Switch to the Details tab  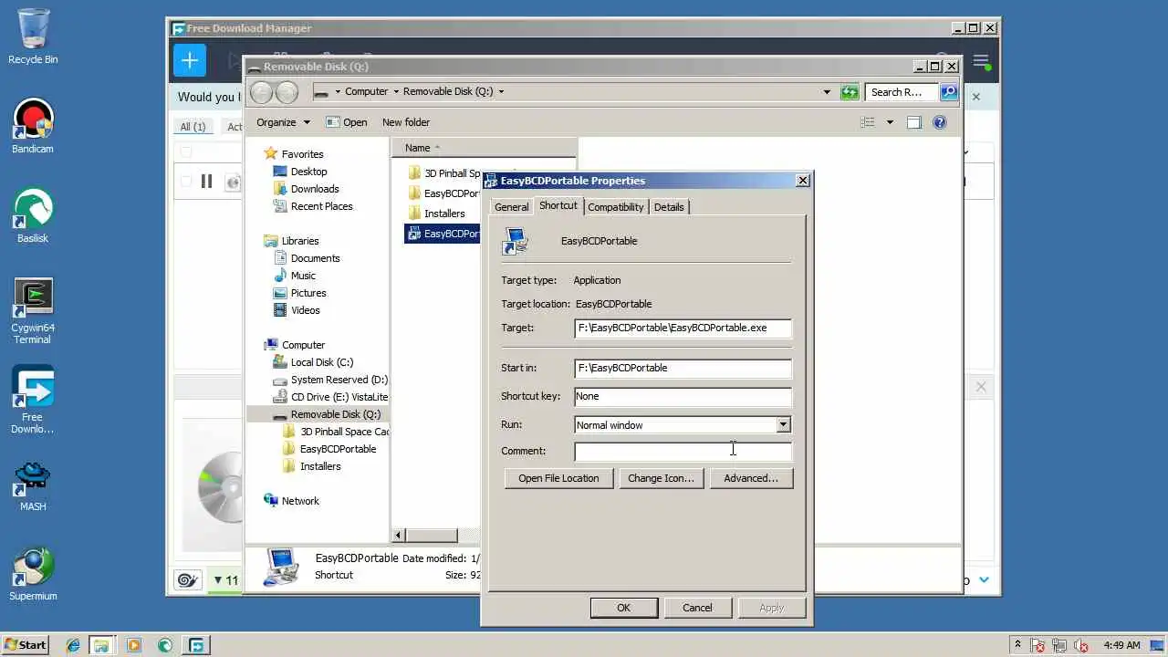[669, 207]
